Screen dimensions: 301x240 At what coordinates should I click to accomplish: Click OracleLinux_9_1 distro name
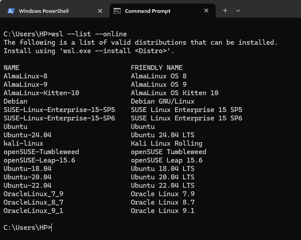pos(34,211)
